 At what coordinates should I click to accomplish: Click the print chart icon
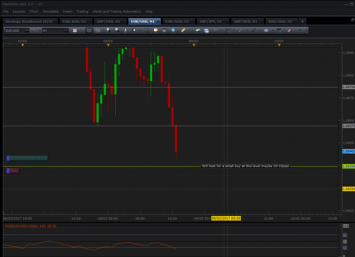[164, 30]
